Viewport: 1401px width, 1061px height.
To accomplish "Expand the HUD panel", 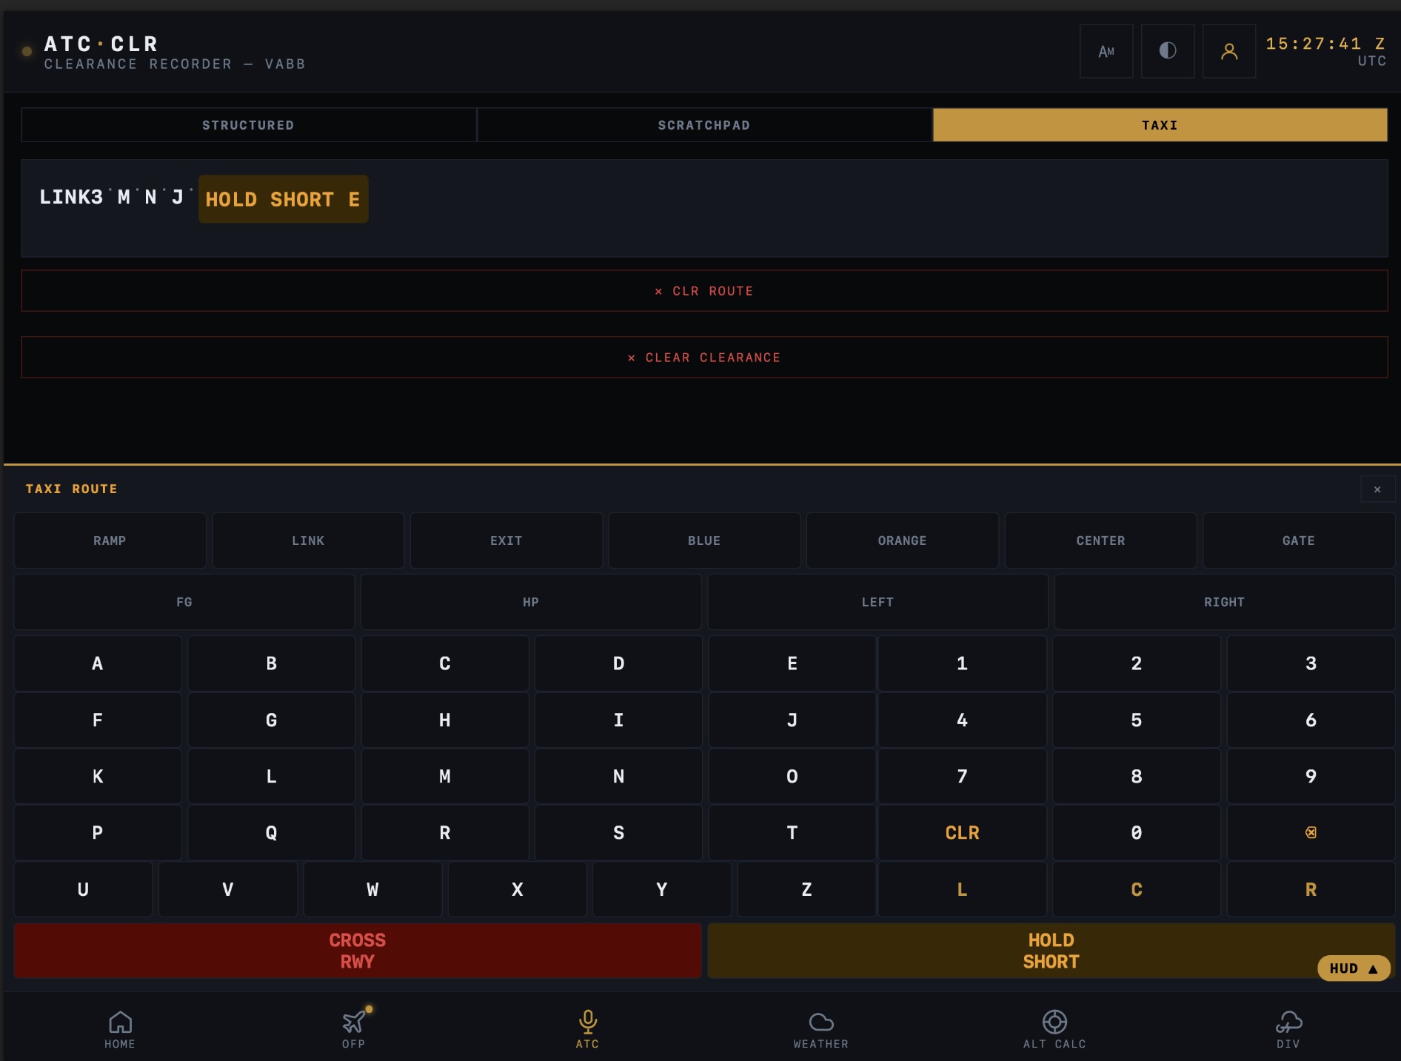I will tap(1354, 968).
